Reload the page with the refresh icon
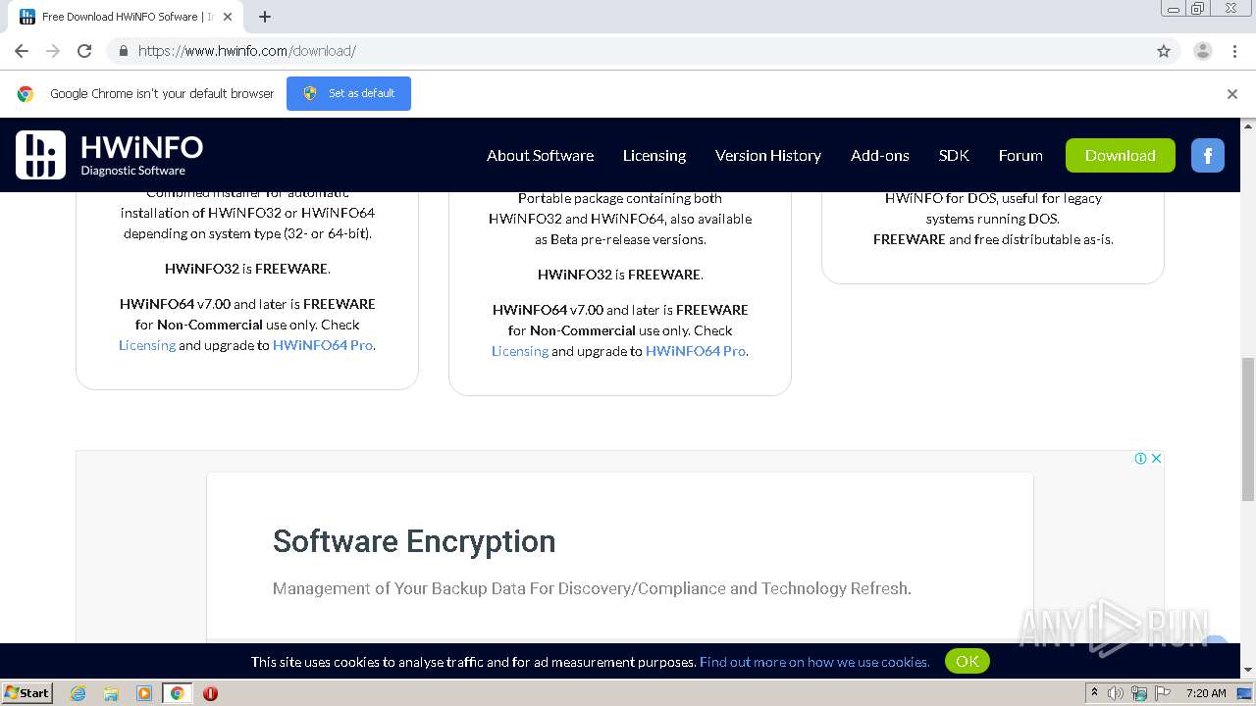This screenshot has width=1256, height=706. (84, 51)
